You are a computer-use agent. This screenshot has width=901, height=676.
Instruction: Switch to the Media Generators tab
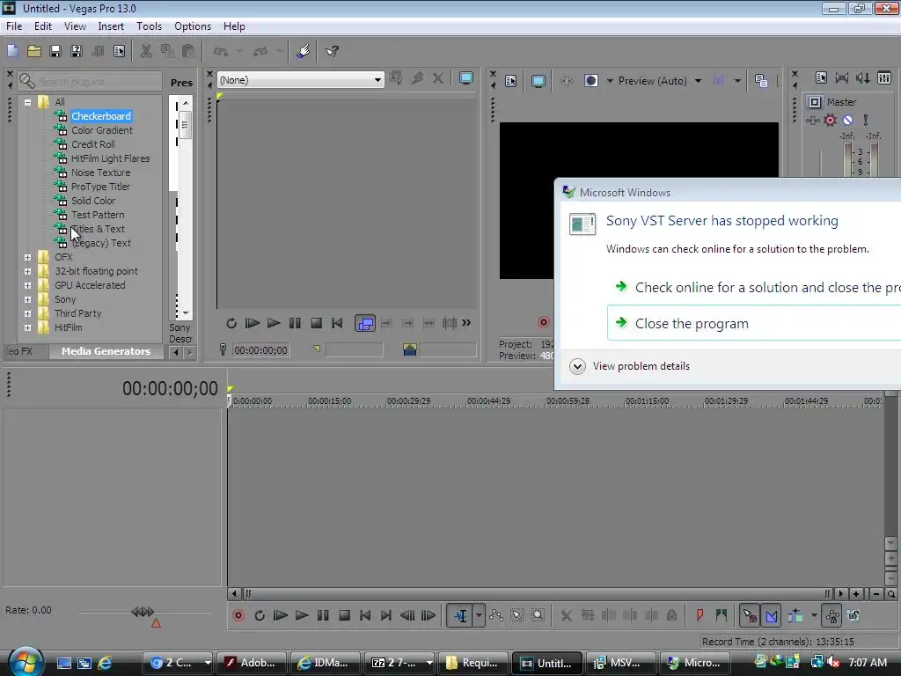click(x=106, y=351)
